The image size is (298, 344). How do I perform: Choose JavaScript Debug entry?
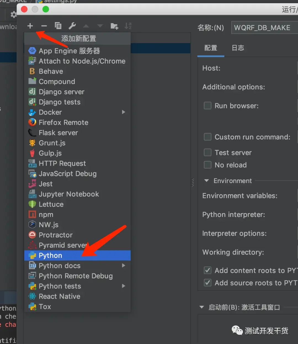point(78,174)
